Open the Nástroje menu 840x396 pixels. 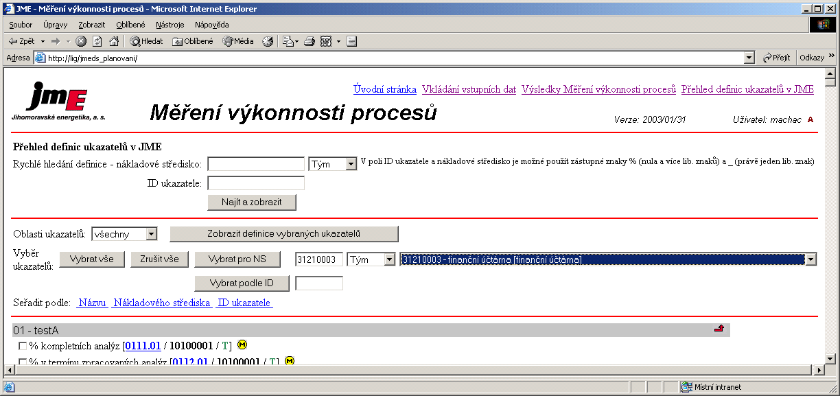click(x=170, y=25)
